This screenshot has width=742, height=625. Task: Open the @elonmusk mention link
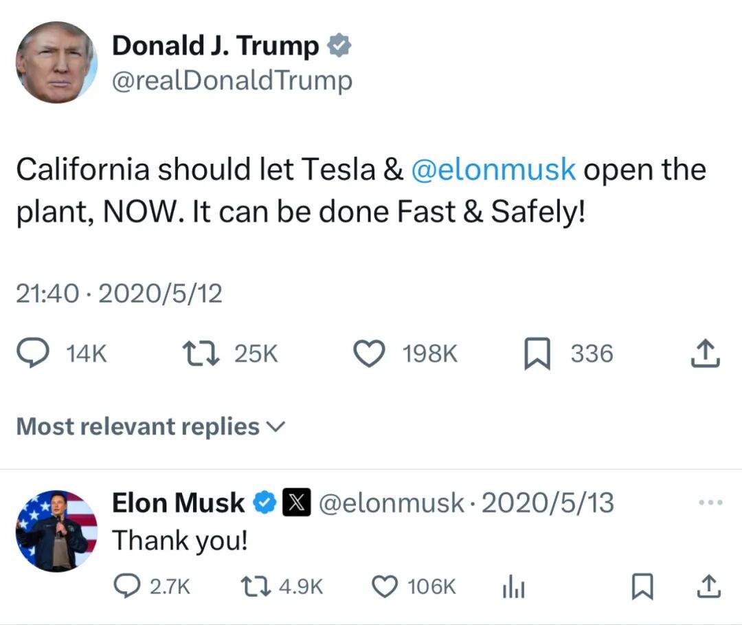click(493, 170)
